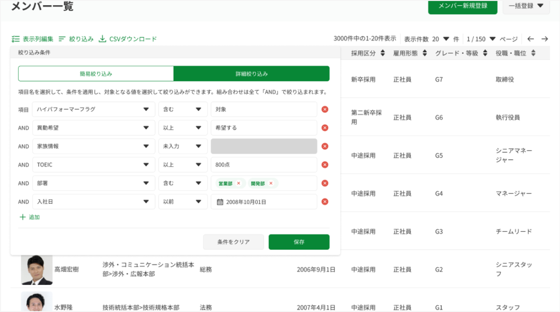Delete the 入社日 condition with red ×

click(x=324, y=201)
